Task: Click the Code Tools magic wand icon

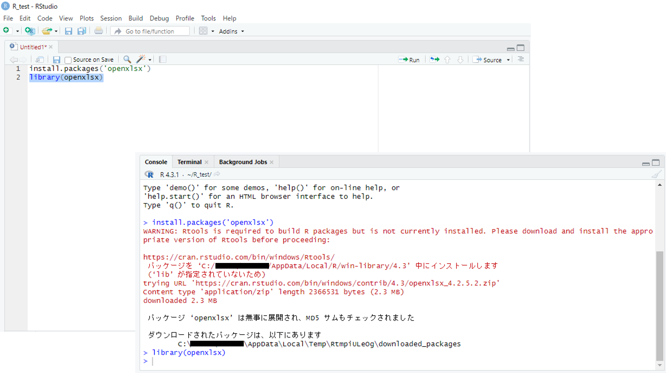Action: point(141,59)
